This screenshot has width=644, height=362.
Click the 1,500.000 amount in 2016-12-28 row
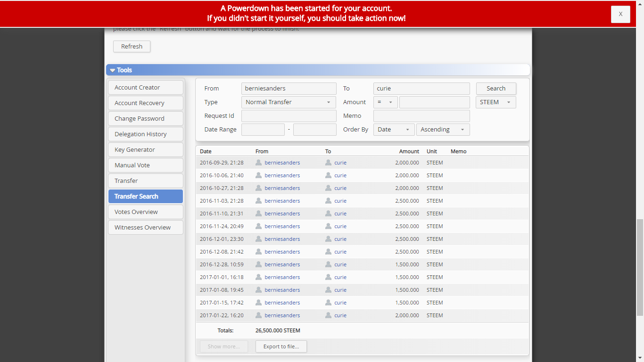point(407,264)
